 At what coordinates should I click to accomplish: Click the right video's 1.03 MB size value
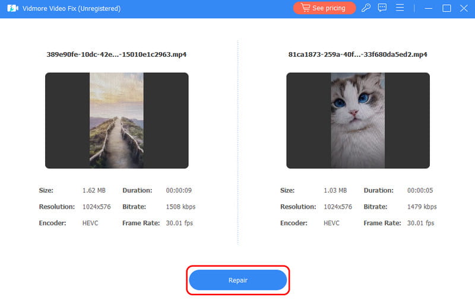(x=335, y=191)
